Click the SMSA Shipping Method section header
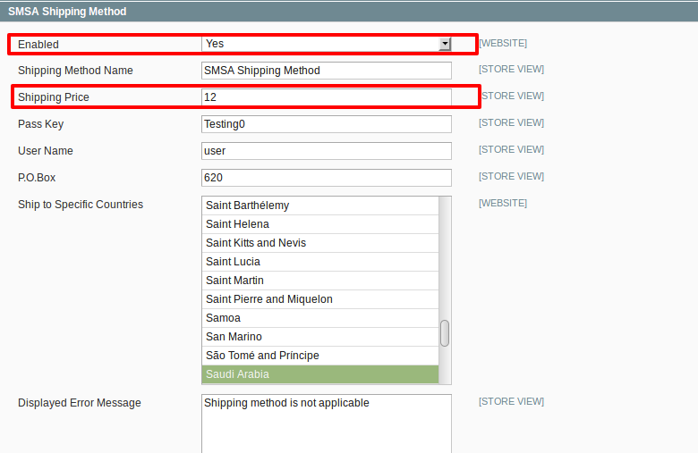The width and height of the screenshot is (698, 453). 349,11
